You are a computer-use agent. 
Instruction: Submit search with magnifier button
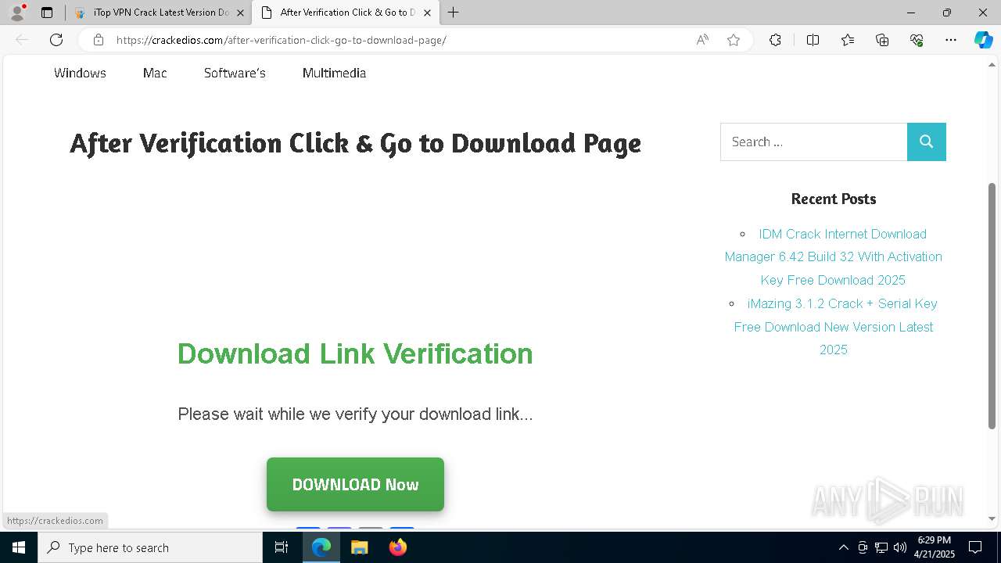[927, 142]
